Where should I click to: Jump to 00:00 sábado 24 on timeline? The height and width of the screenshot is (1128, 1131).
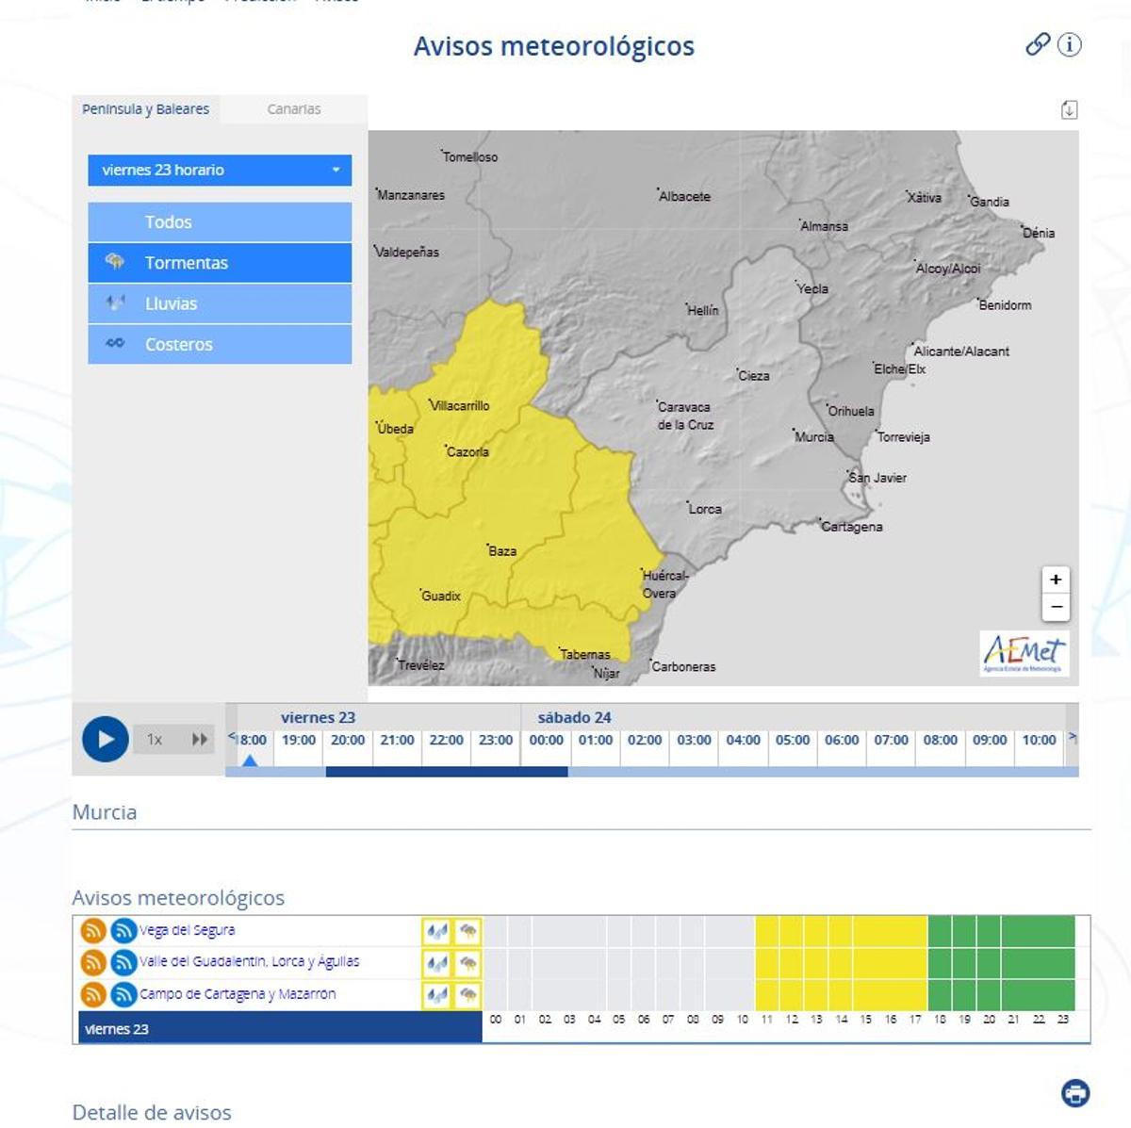[x=547, y=741]
